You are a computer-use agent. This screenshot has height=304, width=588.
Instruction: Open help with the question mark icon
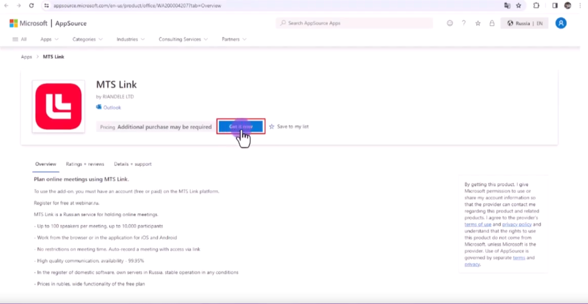pos(464,23)
